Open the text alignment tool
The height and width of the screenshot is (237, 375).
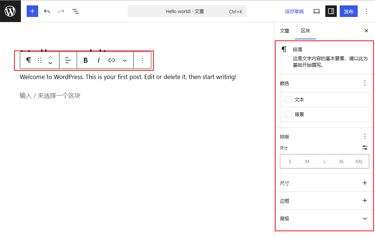point(68,60)
